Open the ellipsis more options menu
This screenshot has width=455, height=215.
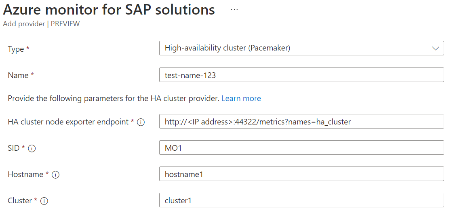pyautogui.click(x=234, y=10)
